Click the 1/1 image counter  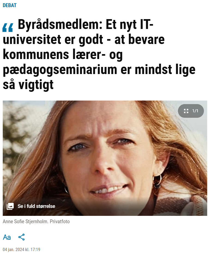tap(195, 111)
